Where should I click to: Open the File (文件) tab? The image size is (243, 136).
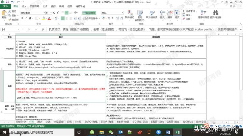point(5,6)
